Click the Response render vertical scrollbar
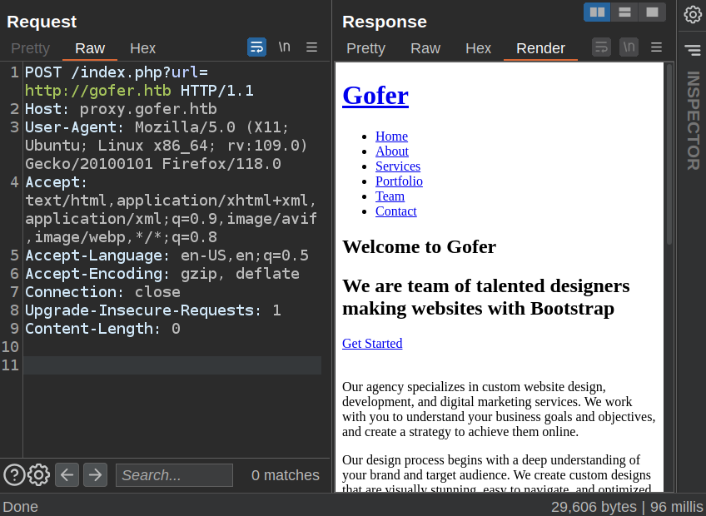The image size is (706, 516). [x=669, y=154]
